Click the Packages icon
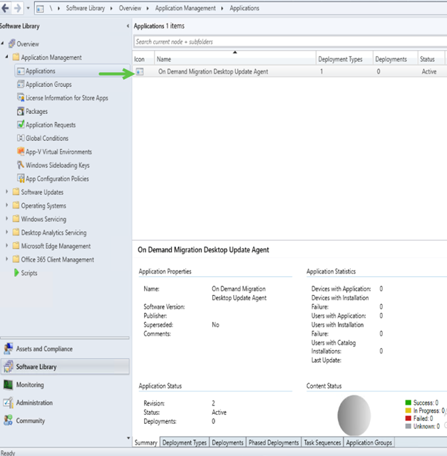This screenshot has width=447, height=456. pyautogui.click(x=21, y=111)
